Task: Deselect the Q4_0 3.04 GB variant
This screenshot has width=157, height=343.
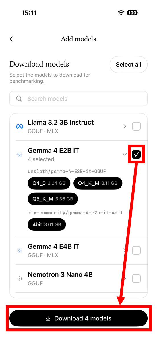Action: click(49, 183)
